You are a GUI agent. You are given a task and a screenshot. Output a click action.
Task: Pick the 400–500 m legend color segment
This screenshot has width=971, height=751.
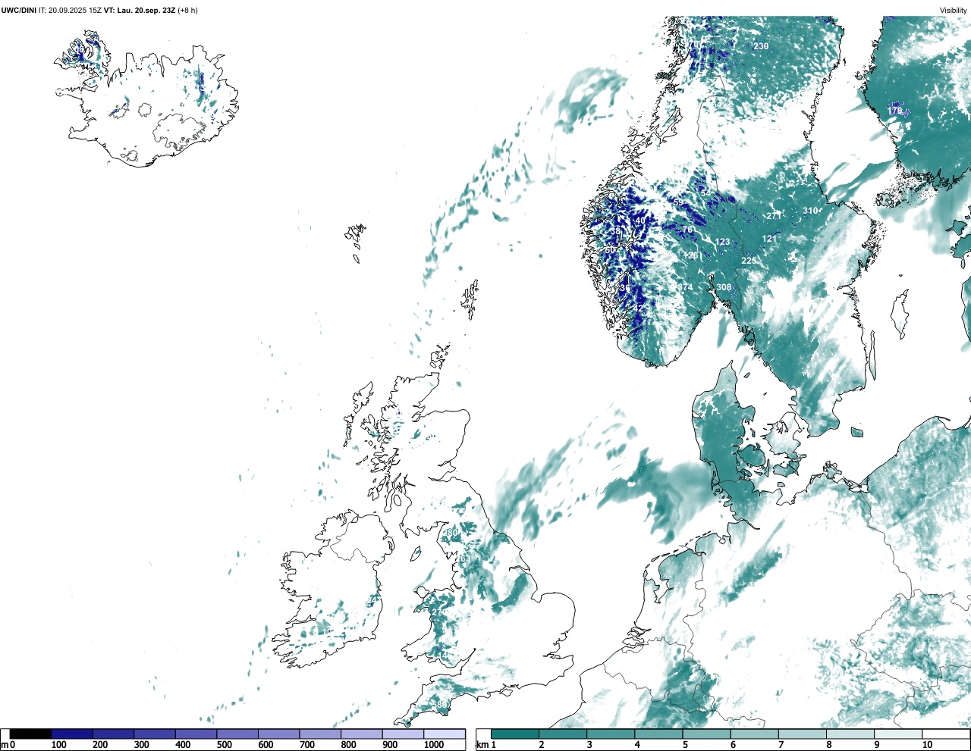pyautogui.click(x=196, y=734)
